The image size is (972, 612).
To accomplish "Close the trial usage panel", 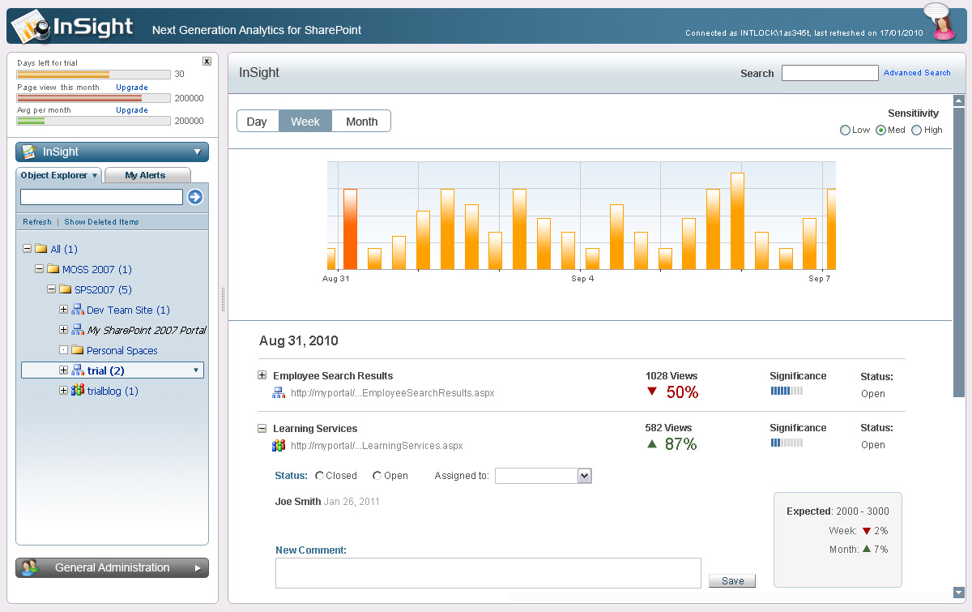I will tap(207, 62).
